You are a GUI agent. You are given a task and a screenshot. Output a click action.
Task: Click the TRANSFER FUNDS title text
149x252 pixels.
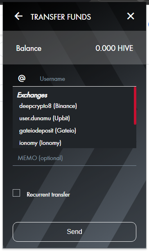point(61,17)
